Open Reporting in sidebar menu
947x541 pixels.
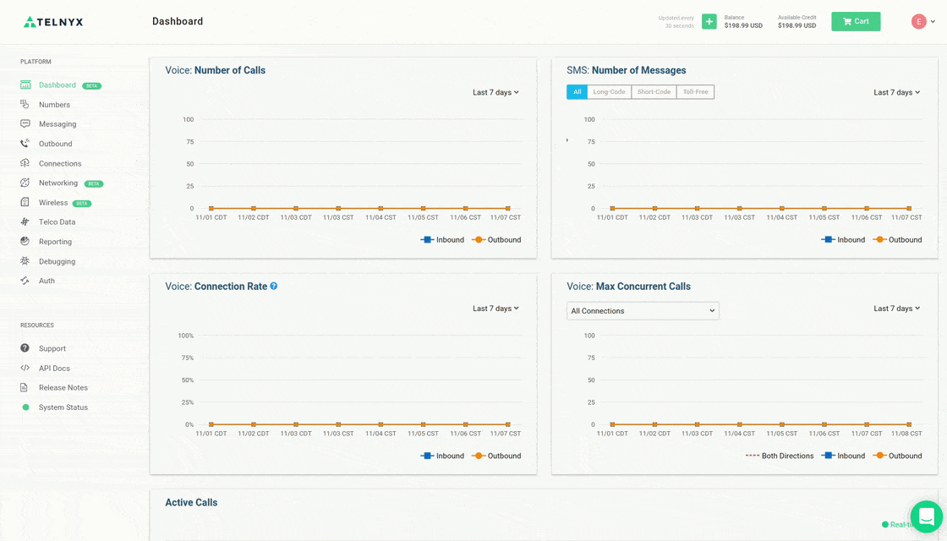point(55,242)
